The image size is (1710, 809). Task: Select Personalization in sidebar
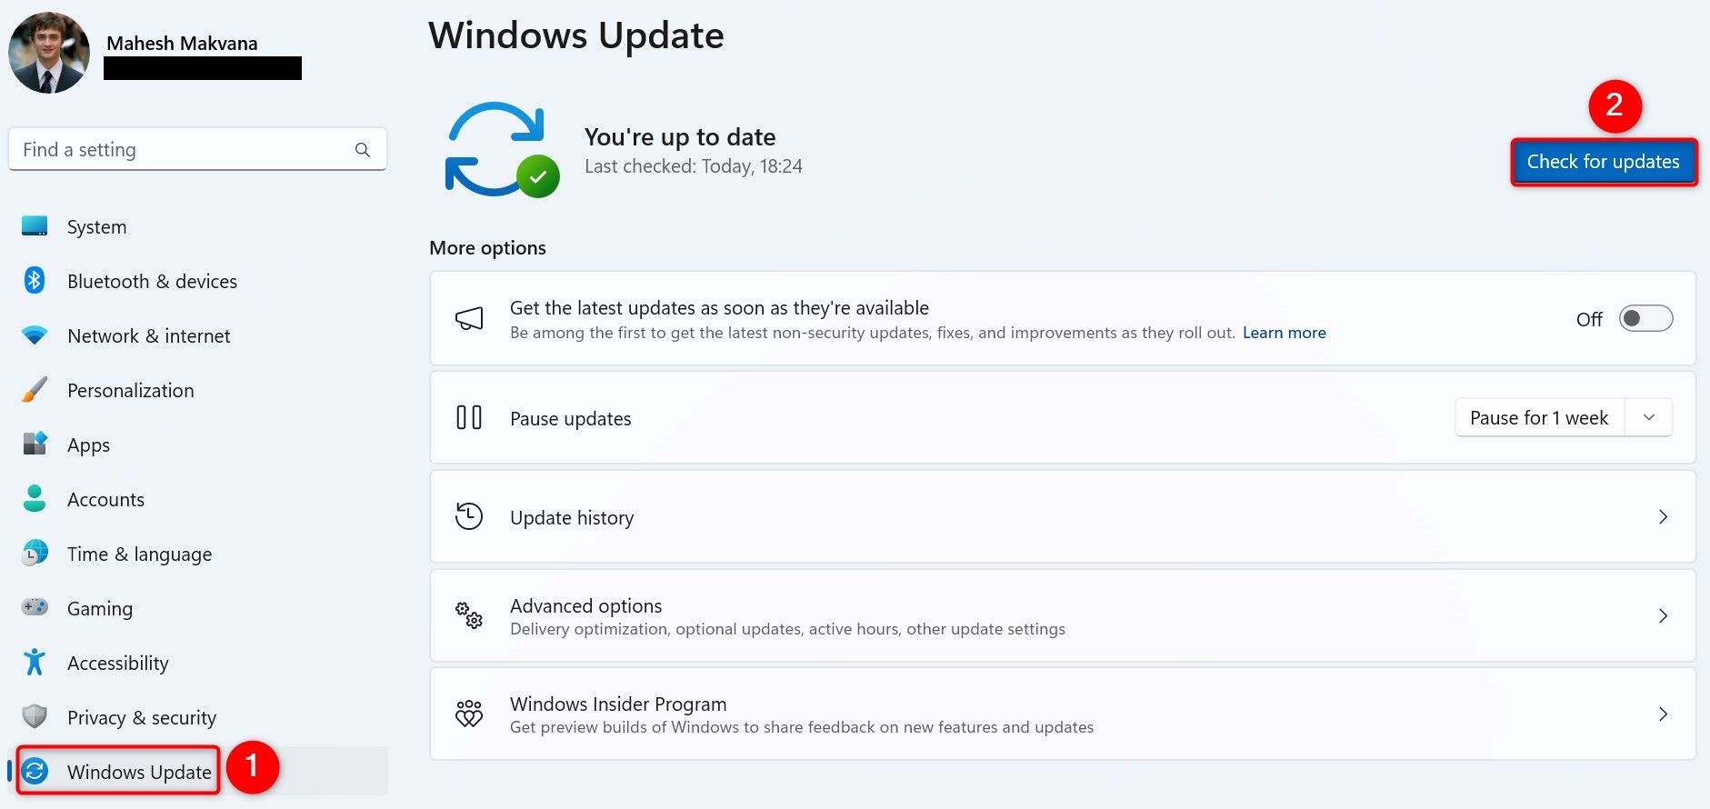point(197,390)
